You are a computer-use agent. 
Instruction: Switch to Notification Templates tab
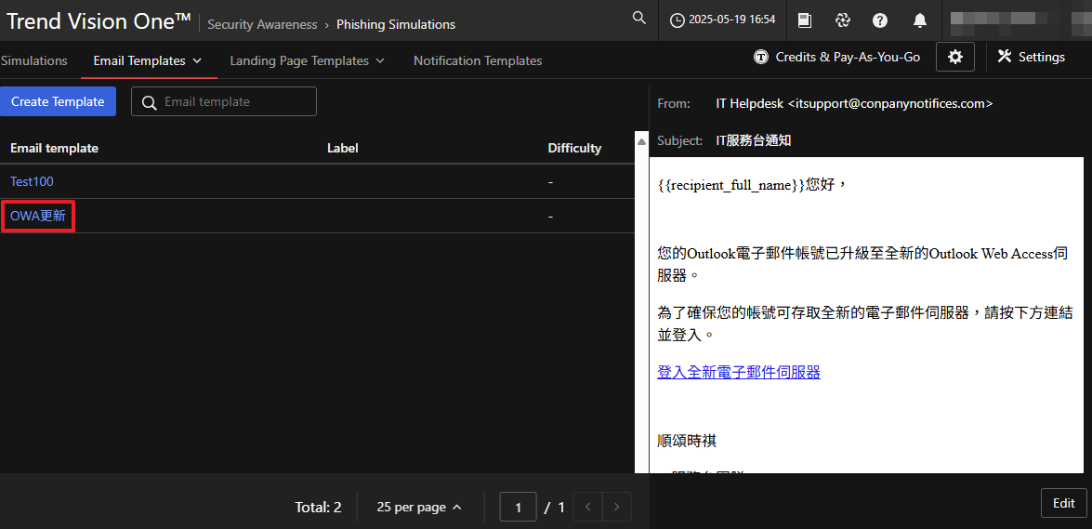[x=478, y=60]
